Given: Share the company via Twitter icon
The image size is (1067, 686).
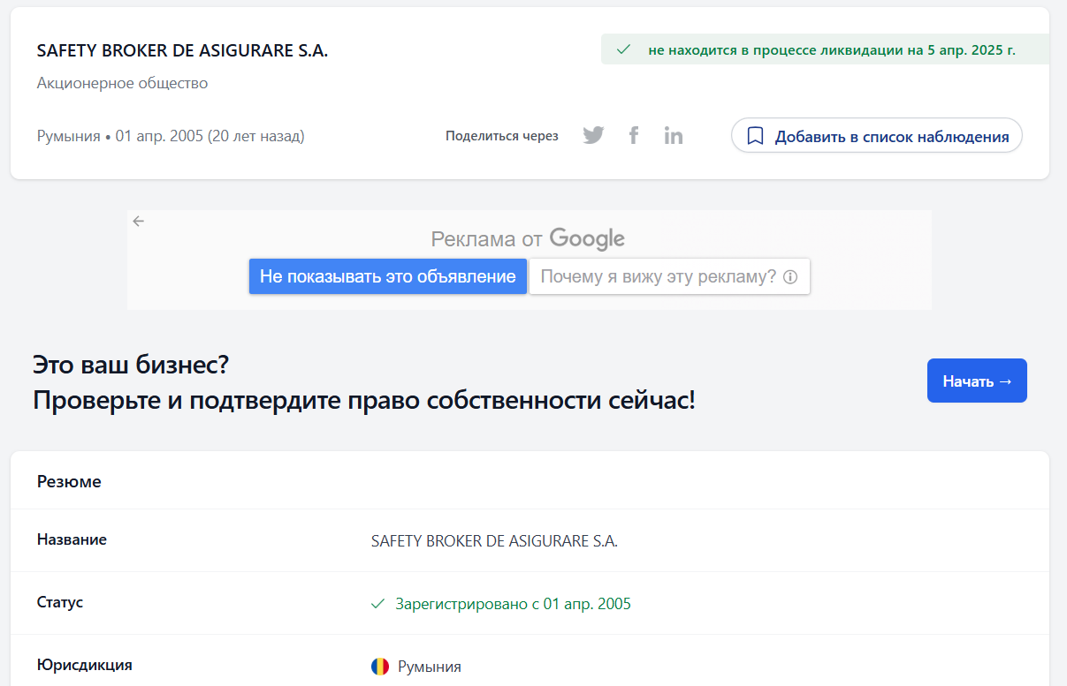Looking at the screenshot, I should pos(593,136).
